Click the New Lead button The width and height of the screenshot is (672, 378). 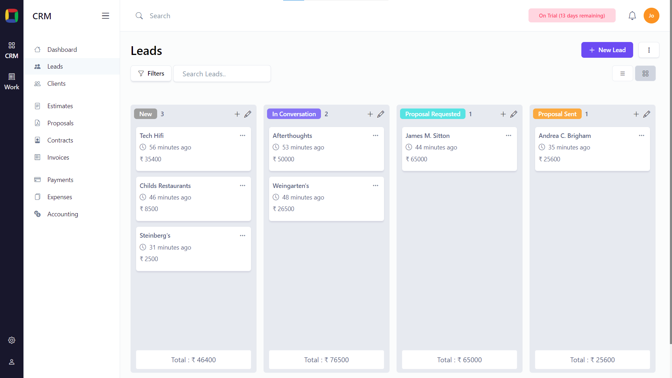[607, 50]
